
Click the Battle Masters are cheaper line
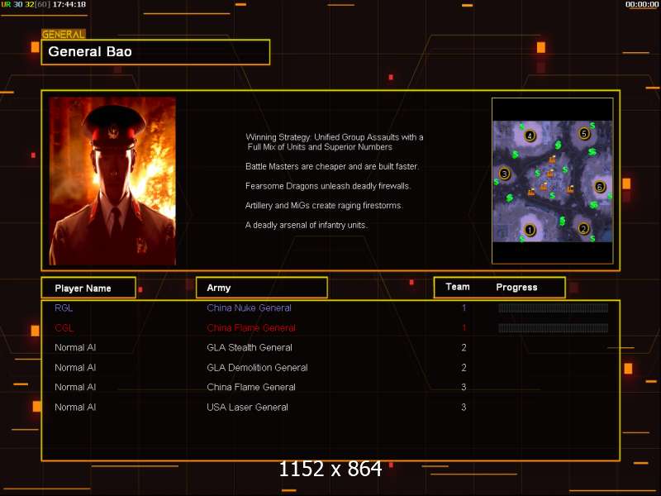tap(332, 166)
